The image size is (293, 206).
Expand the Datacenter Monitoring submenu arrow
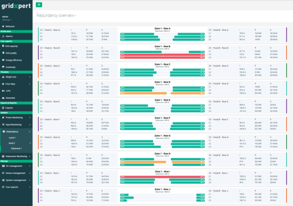point(30,156)
